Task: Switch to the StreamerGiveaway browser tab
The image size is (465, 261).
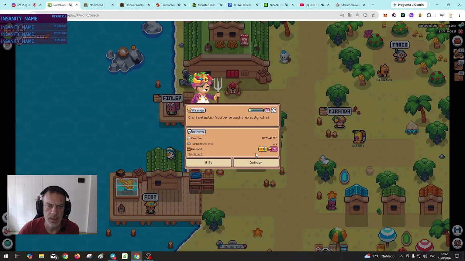Action: click(351, 5)
